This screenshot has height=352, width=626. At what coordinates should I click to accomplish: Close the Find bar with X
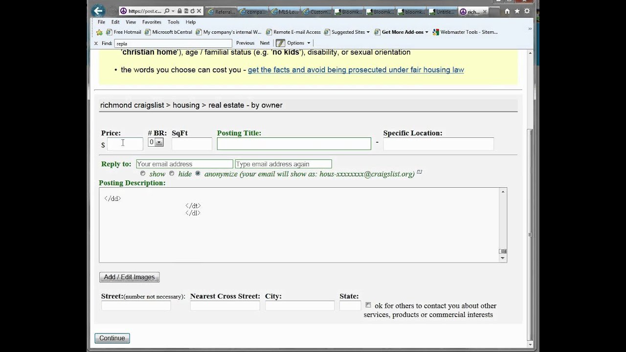coord(96,43)
